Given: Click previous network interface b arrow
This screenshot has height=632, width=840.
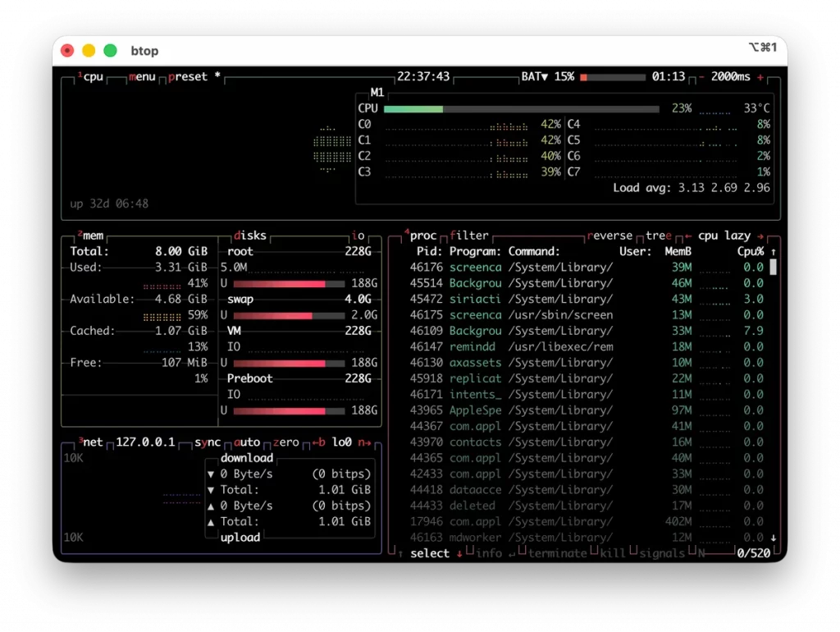Looking at the screenshot, I should click(317, 442).
